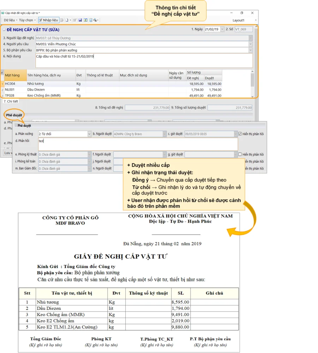Open the Ngày date dropdown

[x=222, y=29]
